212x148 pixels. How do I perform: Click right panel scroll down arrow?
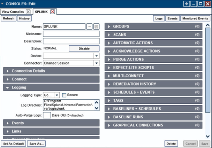(x=208, y=136)
